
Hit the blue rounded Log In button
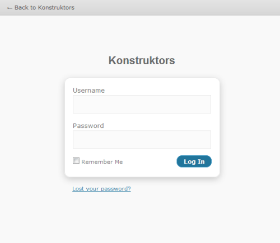[x=194, y=161]
